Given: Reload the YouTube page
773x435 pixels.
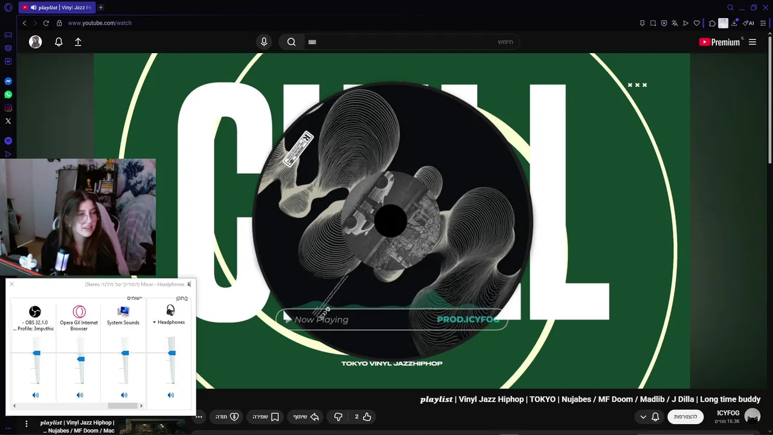Looking at the screenshot, I should 46,23.
